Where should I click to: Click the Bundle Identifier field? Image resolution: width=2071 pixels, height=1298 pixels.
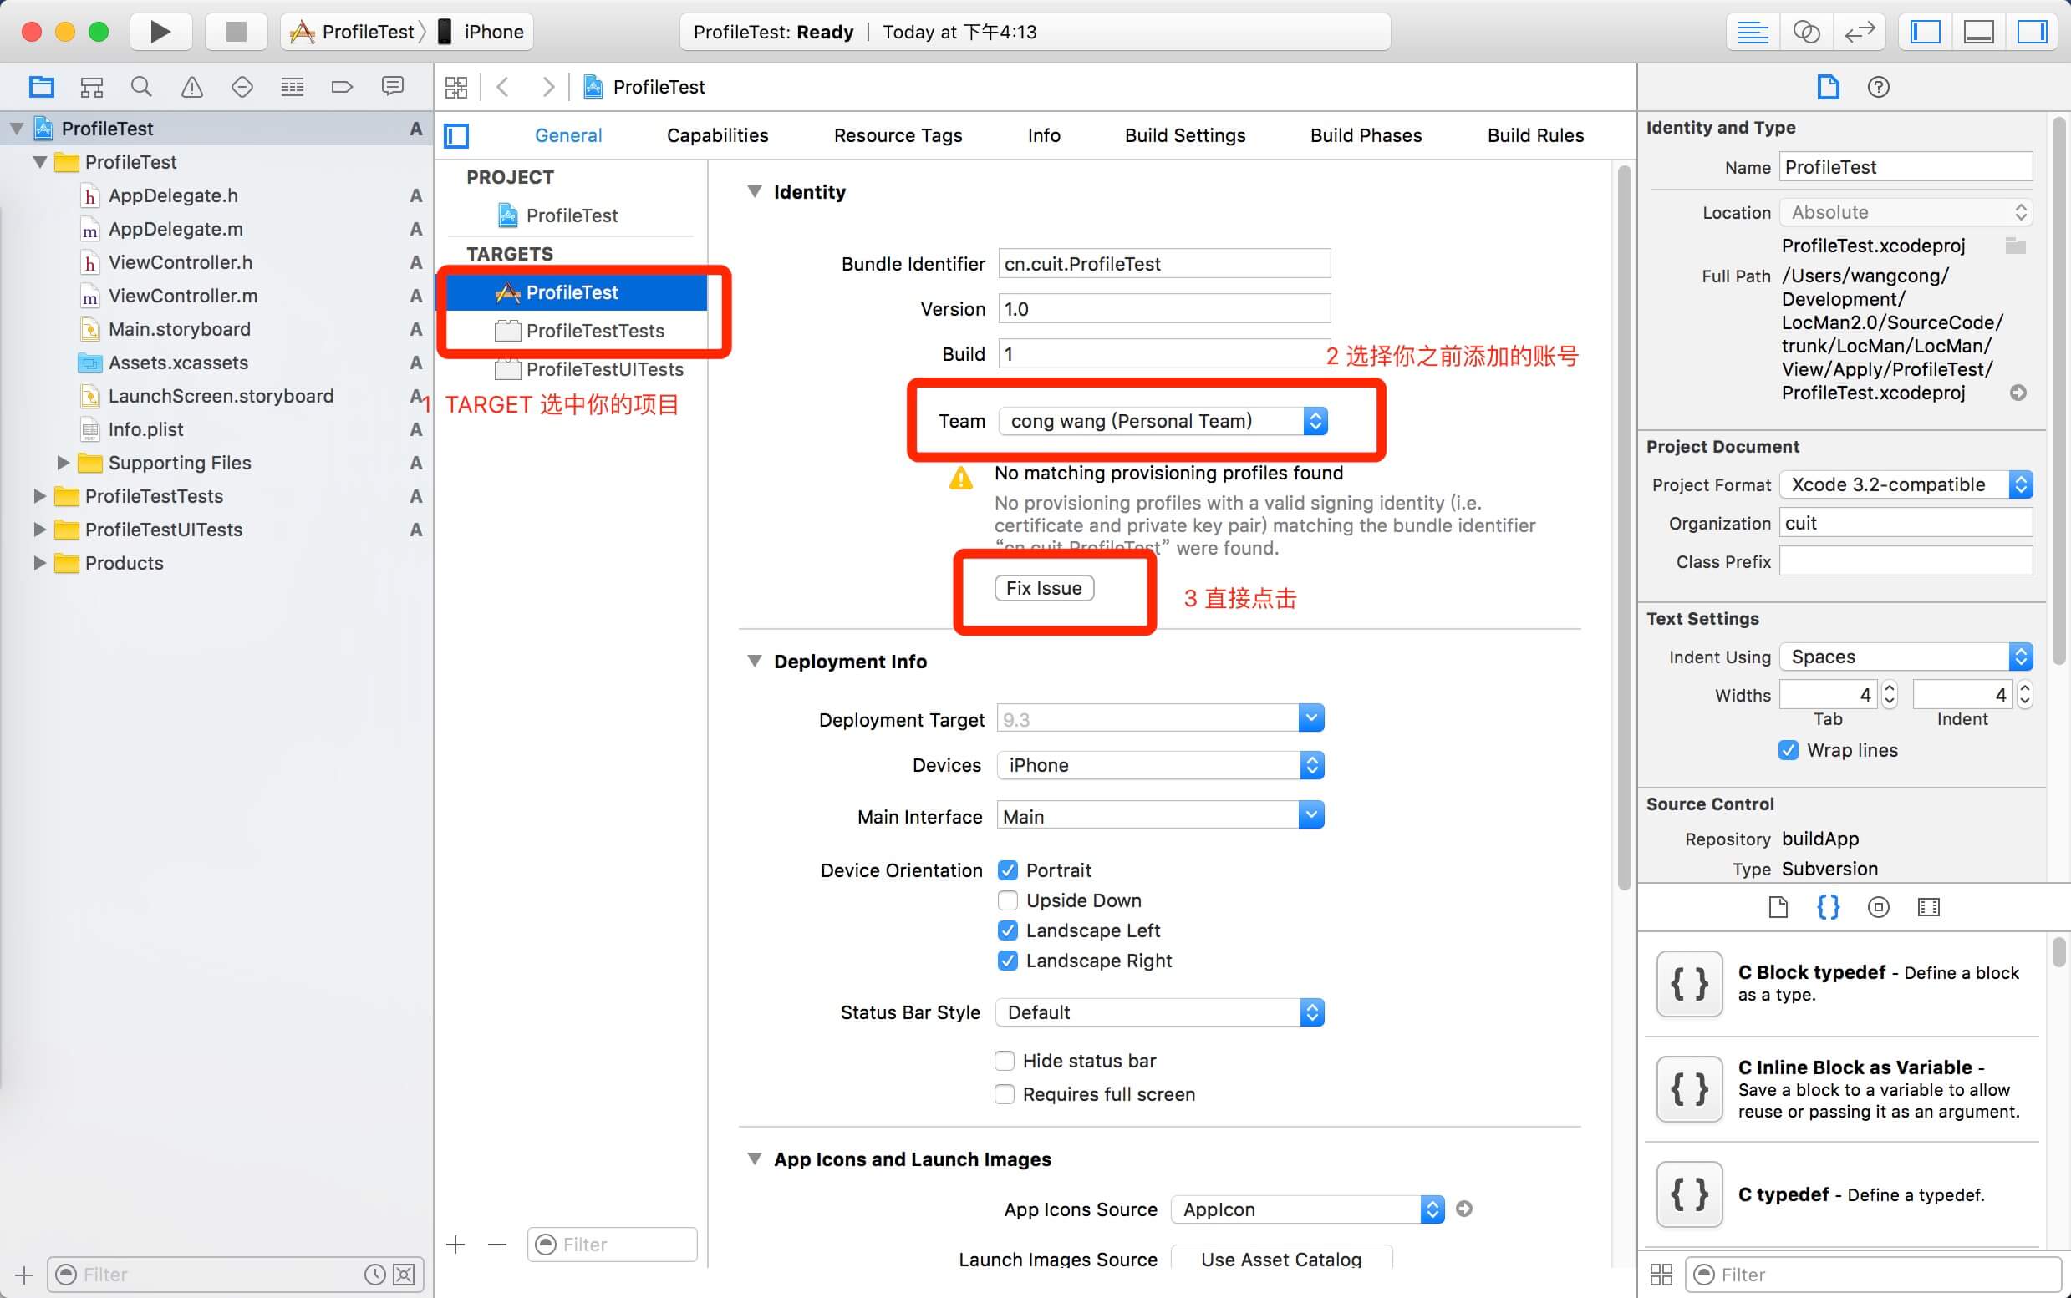tap(1164, 264)
